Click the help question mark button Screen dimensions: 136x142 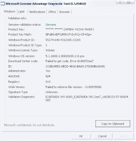(120, 2)
